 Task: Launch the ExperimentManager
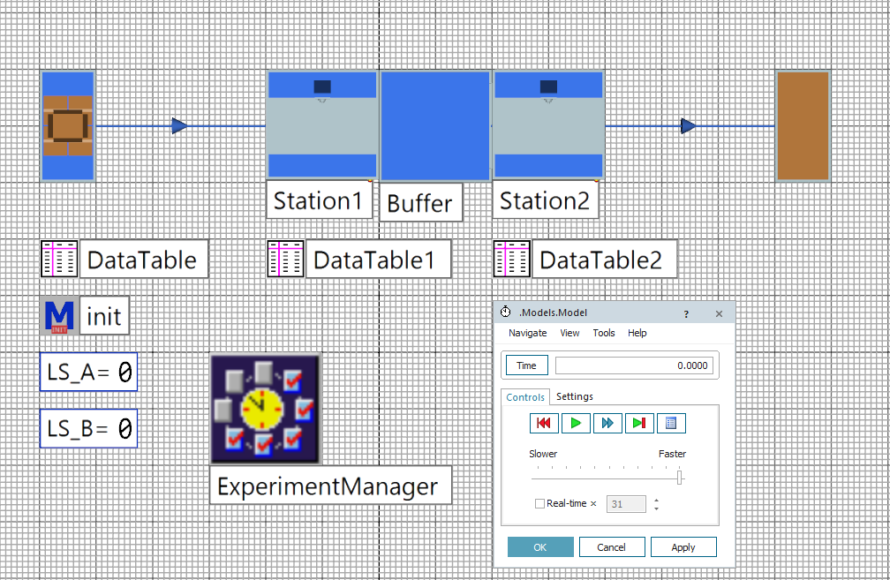click(x=265, y=409)
